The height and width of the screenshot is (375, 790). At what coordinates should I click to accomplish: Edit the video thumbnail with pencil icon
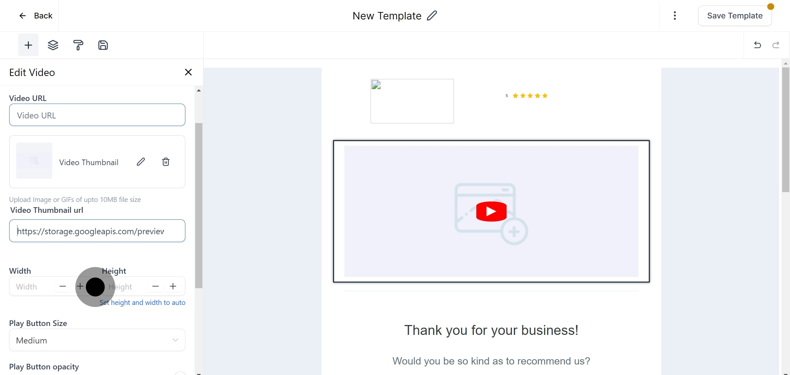click(x=141, y=162)
